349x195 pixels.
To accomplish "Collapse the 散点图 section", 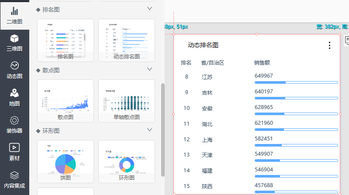I will point(149,69).
